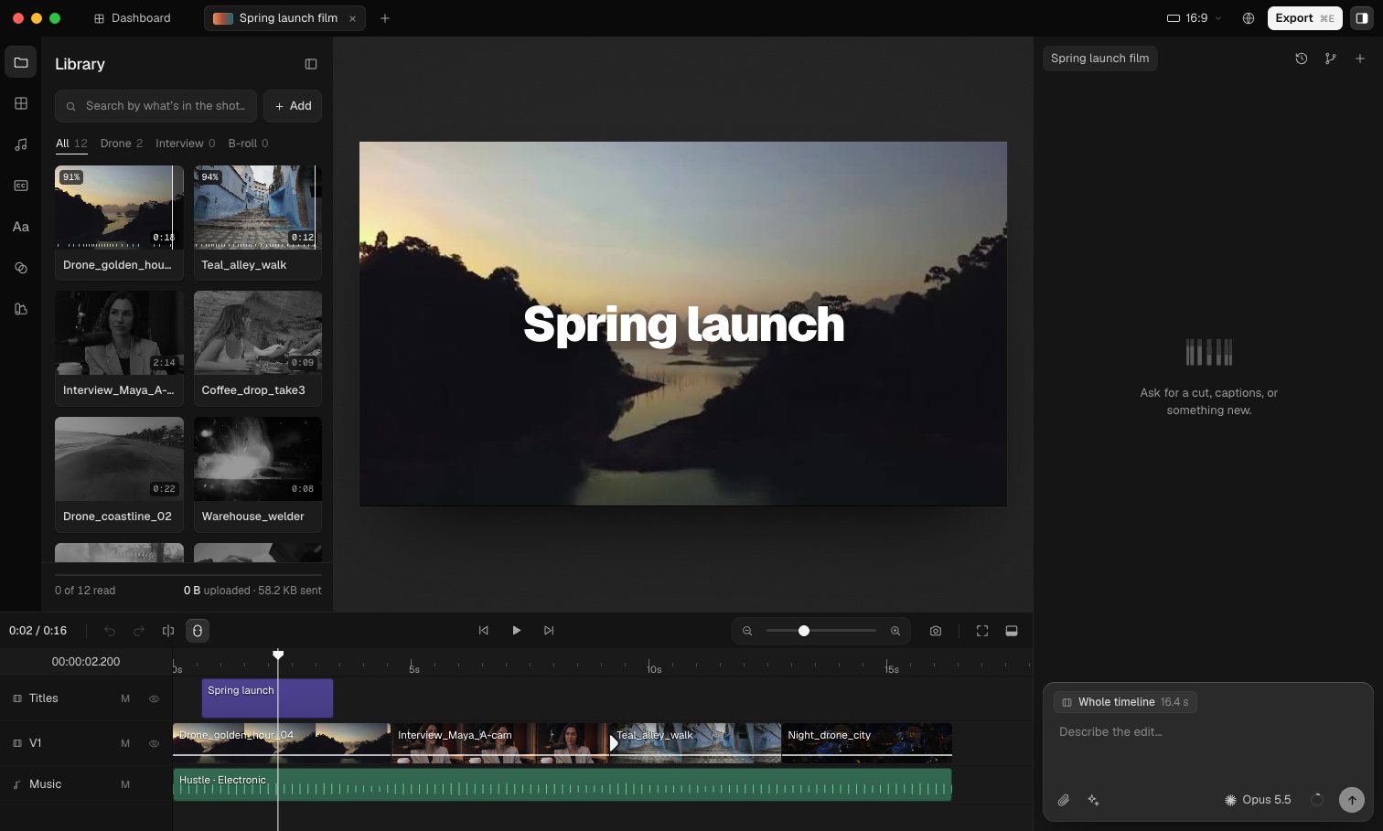
Task: Collapse the Library panel layout icon
Action: click(311, 64)
